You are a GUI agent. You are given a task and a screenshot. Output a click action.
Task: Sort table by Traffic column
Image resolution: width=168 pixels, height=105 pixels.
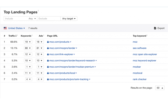pos(13,35)
